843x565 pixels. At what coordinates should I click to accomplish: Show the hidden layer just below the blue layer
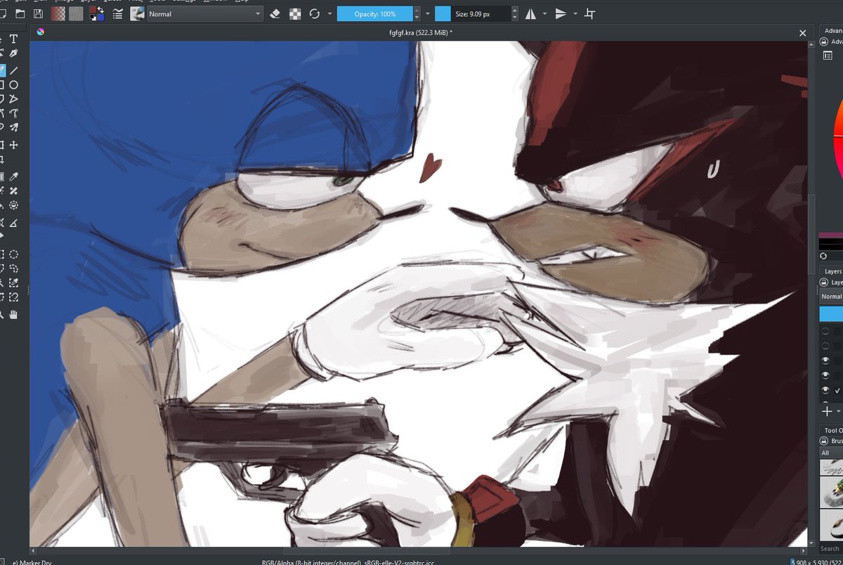[x=825, y=331]
